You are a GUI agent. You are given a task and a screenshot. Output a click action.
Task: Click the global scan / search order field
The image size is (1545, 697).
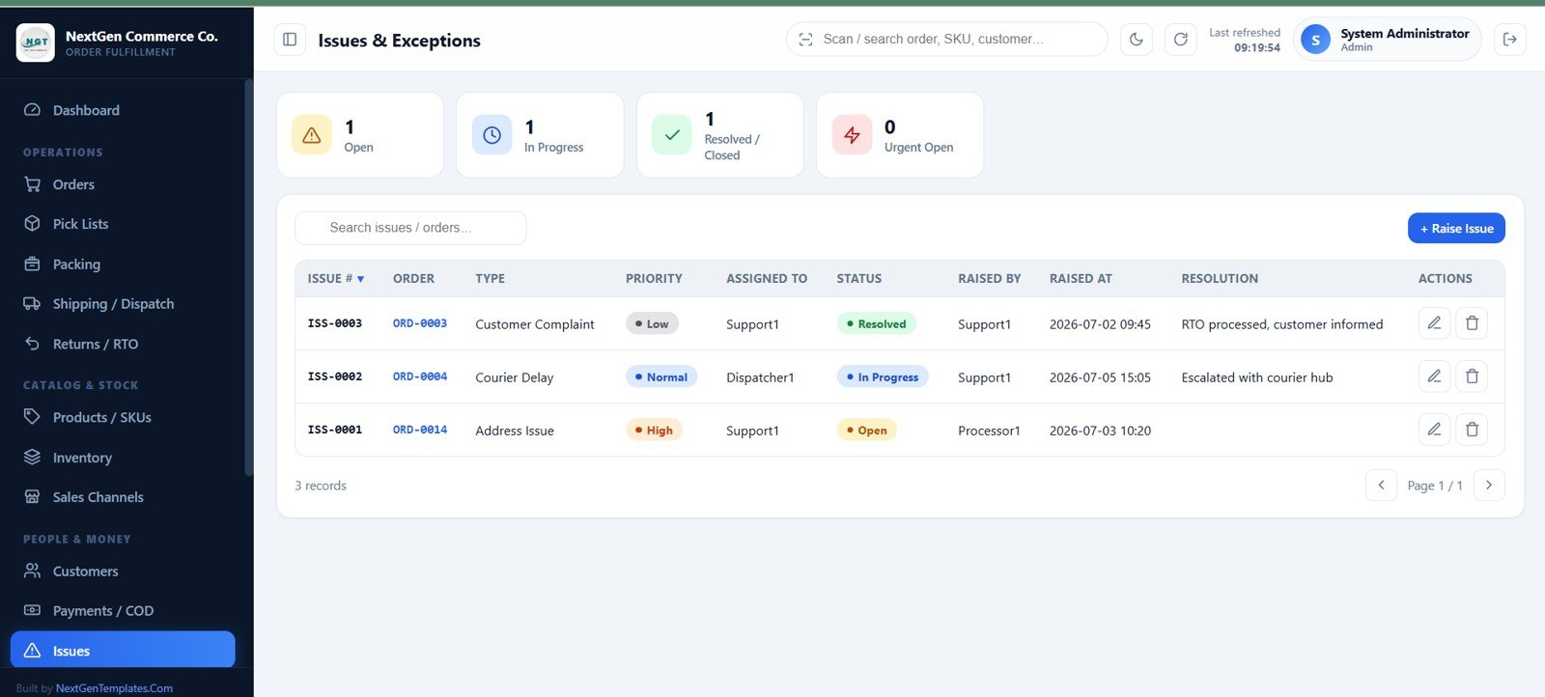[x=947, y=40]
